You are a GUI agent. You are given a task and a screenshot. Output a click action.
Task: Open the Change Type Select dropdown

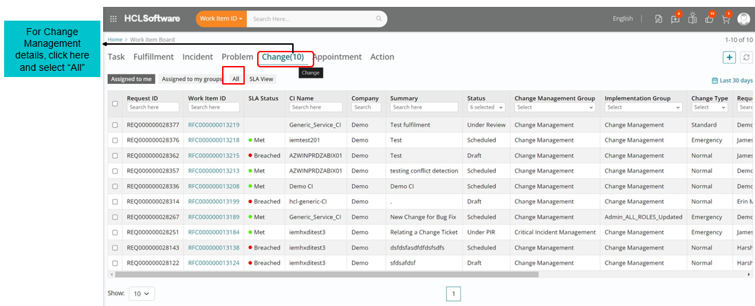point(710,107)
